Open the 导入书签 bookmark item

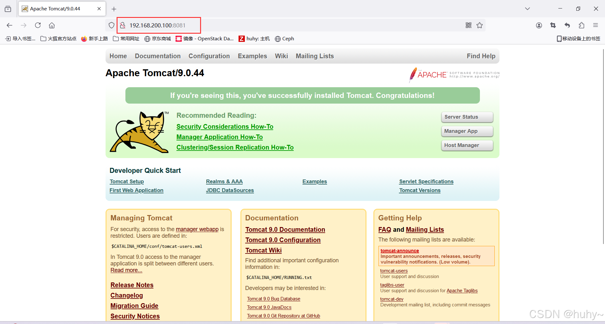coord(20,39)
